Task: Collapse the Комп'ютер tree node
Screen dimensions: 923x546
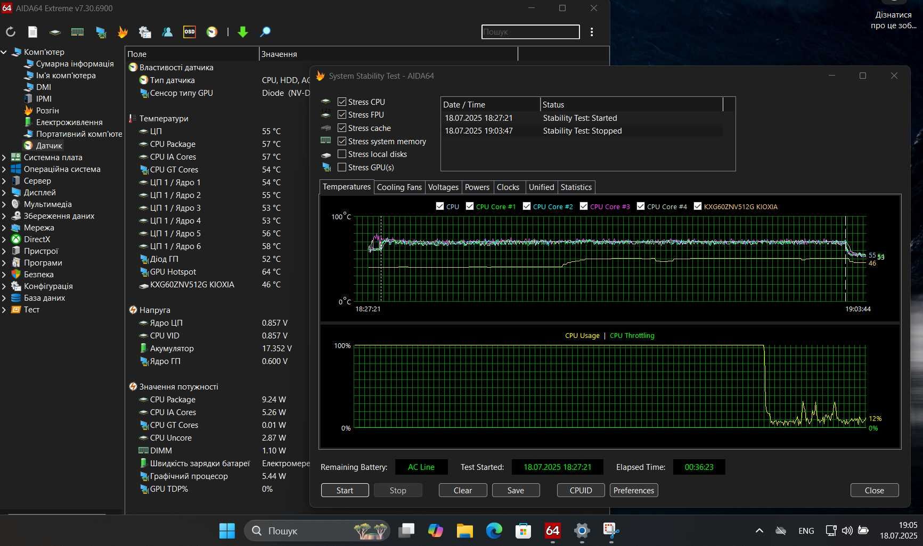Action: (x=4, y=52)
